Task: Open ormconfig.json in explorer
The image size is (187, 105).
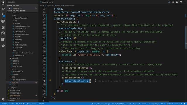Action: [x=16, y=93]
